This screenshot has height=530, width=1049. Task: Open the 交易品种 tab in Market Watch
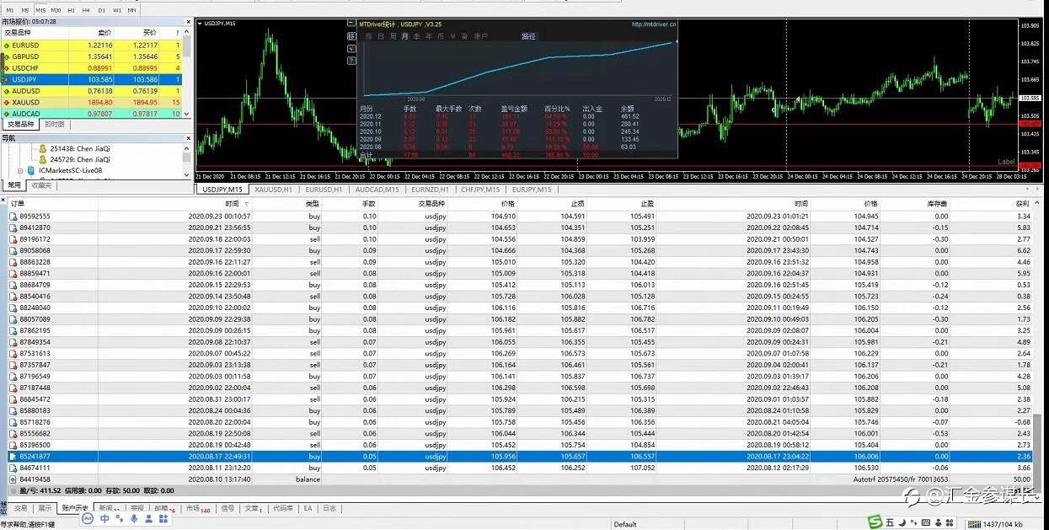click(20, 124)
